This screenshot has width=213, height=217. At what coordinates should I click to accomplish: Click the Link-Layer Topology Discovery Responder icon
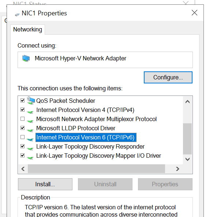pyautogui.click(x=30, y=148)
